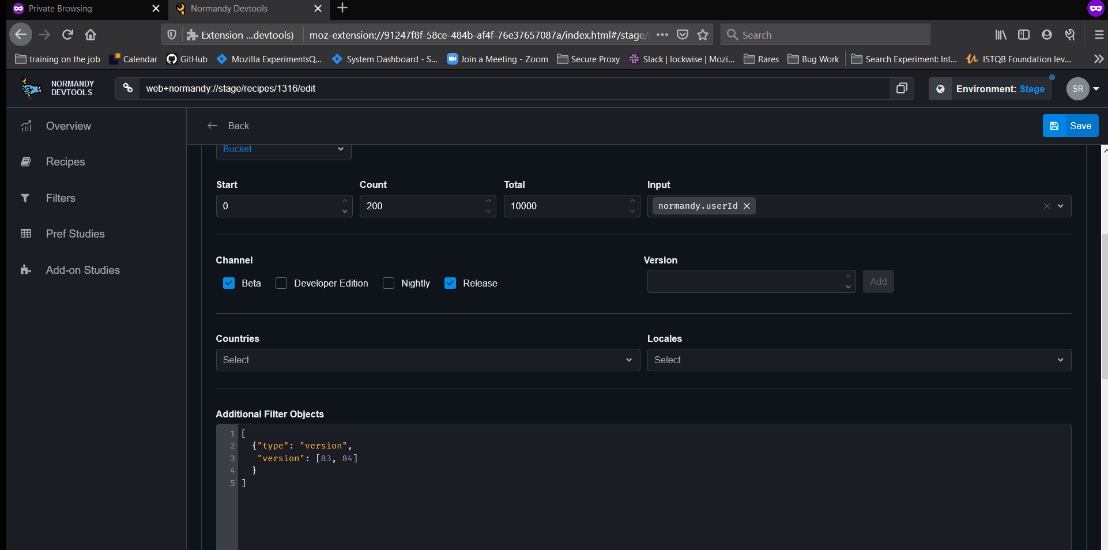Open page actions three-dots menu
Viewport: 1108px width, 550px height.
(x=662, y=35)
